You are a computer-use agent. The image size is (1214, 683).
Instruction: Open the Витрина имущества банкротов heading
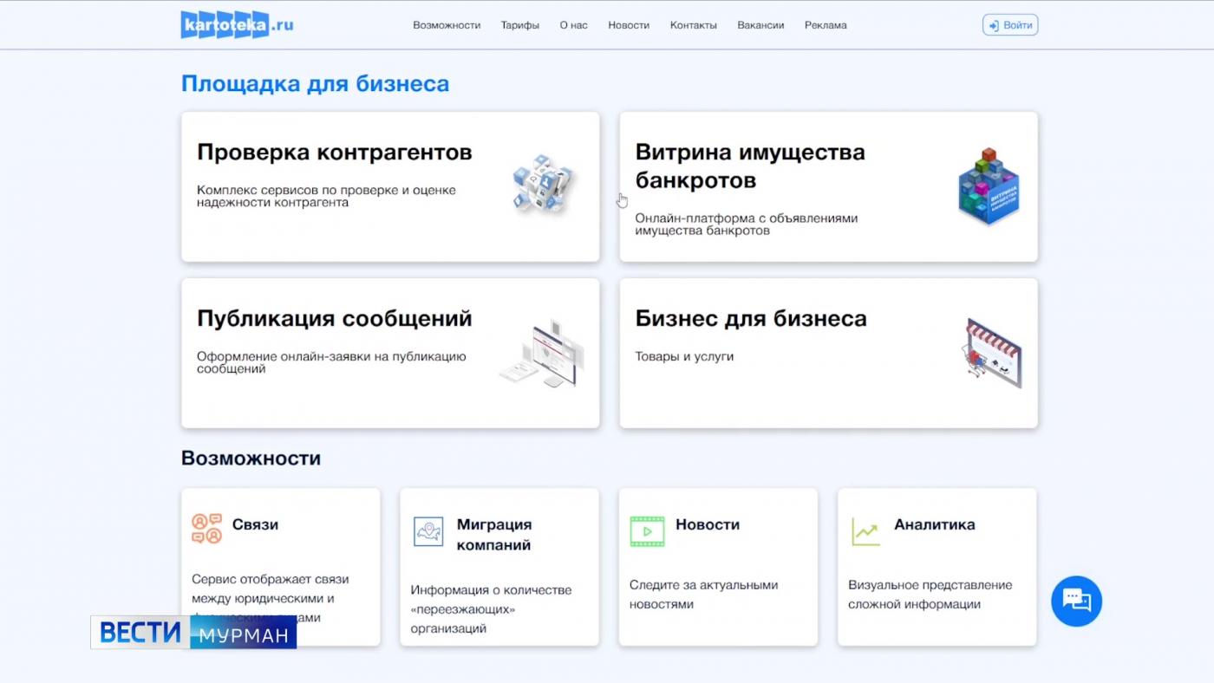750,166
